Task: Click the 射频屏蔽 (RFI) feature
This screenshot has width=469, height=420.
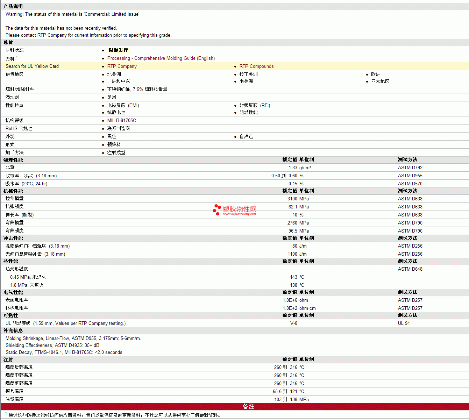Action: [255, 106]
